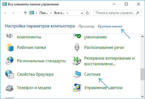Maximize the Control Panel window
This screenshot has height=99, width=145.
126,4
